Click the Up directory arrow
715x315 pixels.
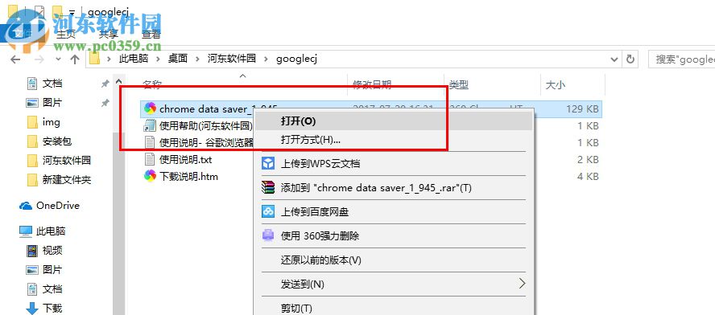tap(75, 59)
